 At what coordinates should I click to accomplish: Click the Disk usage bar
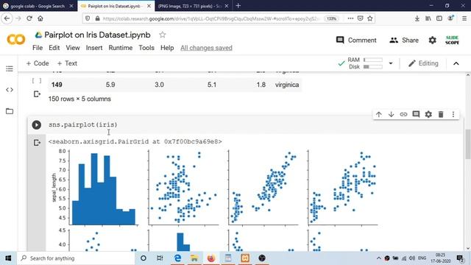pos(373,67)
